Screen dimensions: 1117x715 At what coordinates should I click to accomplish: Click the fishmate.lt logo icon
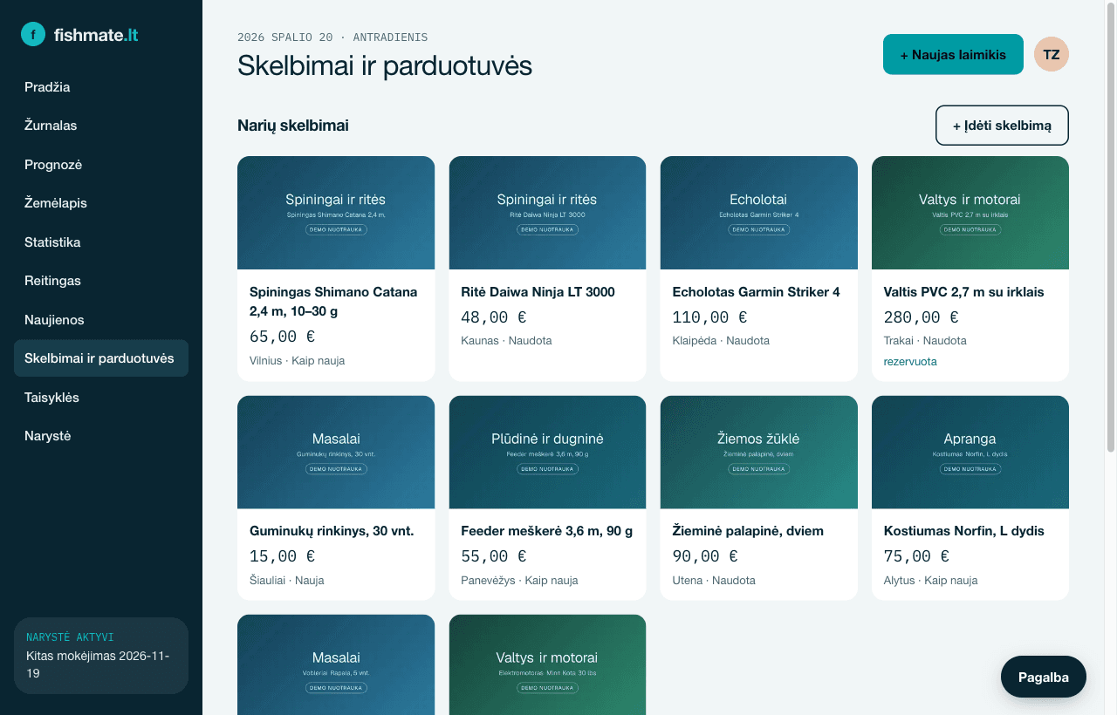33,35
